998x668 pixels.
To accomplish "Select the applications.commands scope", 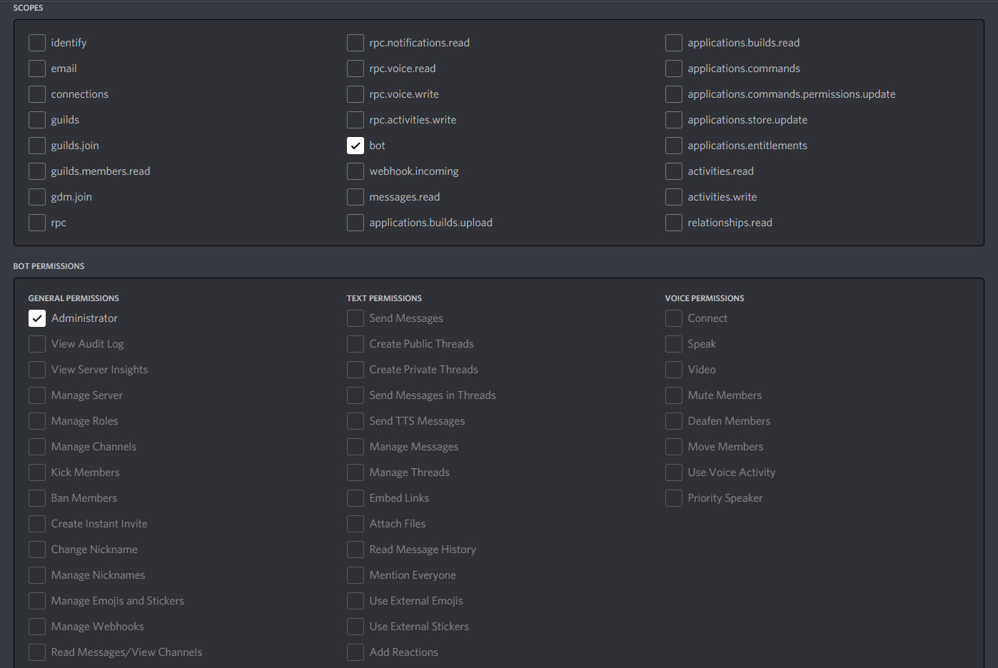I will tap(674, 69).
